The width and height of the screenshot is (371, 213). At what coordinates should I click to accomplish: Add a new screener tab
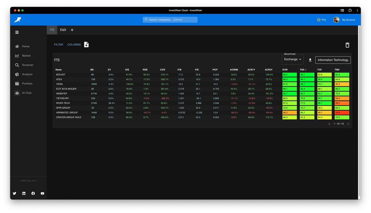point(72,30)
